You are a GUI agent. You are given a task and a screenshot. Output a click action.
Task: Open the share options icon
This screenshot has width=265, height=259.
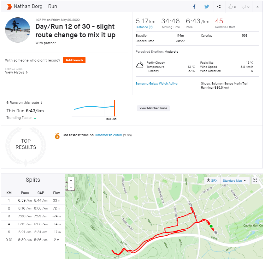[219, 7]
